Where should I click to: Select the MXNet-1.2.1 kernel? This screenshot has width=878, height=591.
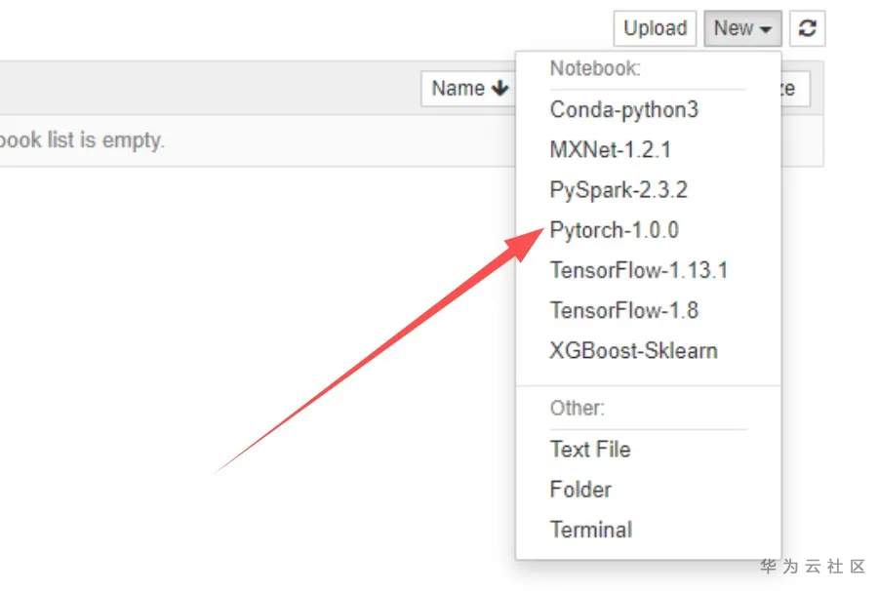tap(610, 150)
